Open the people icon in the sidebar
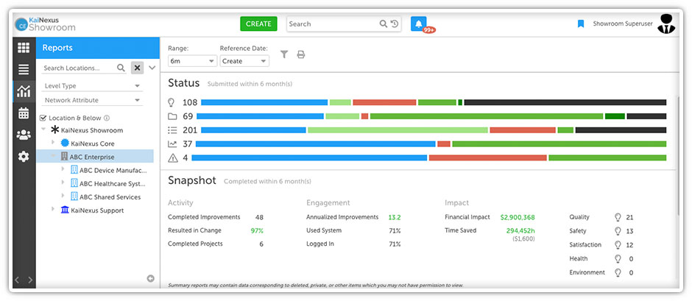 tap(24, 135)
